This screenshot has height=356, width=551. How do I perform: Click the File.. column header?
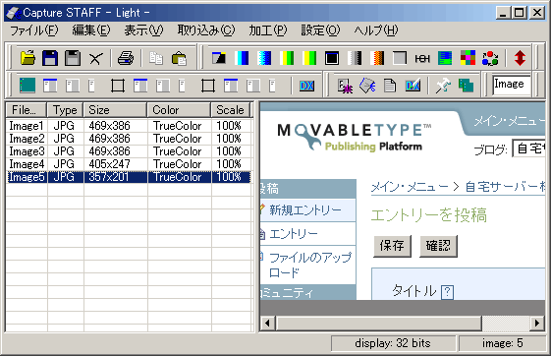[x=27, y=110]
